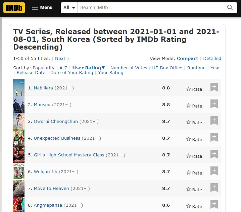Open Wolgan Jib title page

click(46, 172)
